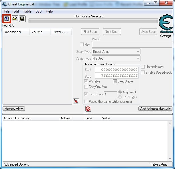Viewport: 175px width, 169px height.
Task: Open Settings under the logo
Action: click(166, 36)
